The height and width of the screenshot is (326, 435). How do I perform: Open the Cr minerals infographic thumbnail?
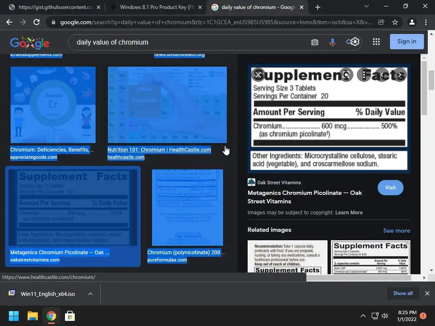click(x=53, y=105)
